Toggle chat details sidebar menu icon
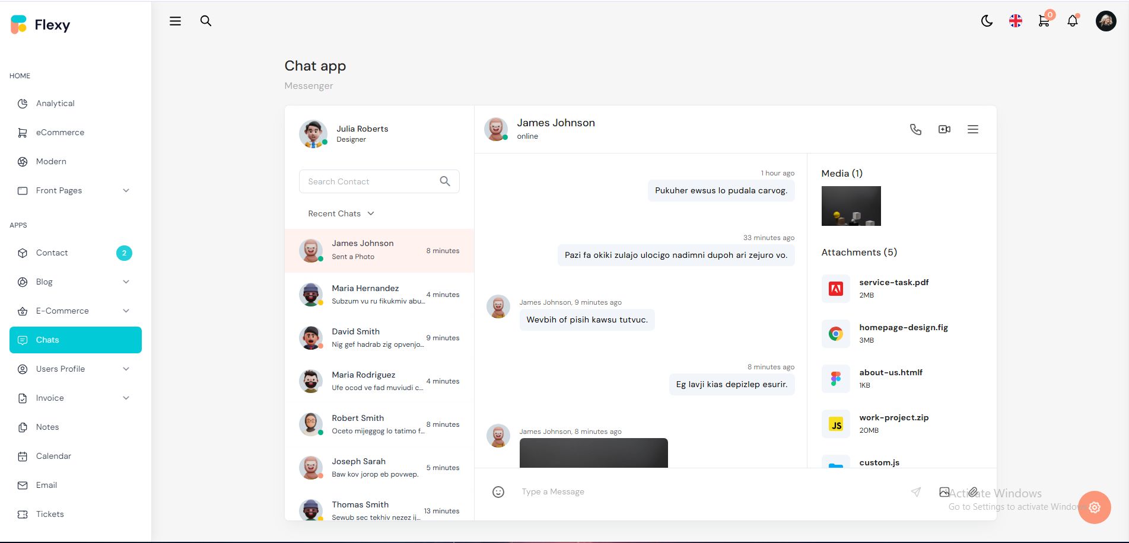 tap(973, 129)
